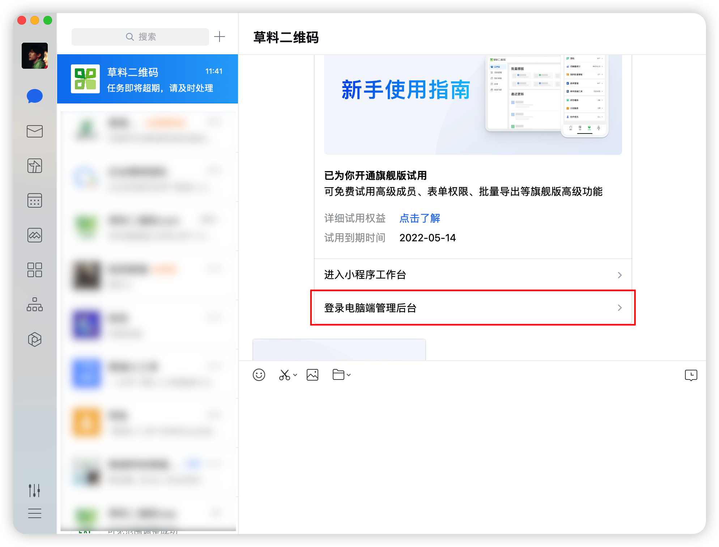The width and height of the screenshot is (719, 547).
Task: Click the 点击了解 link
Action: [x=420, y=218]
